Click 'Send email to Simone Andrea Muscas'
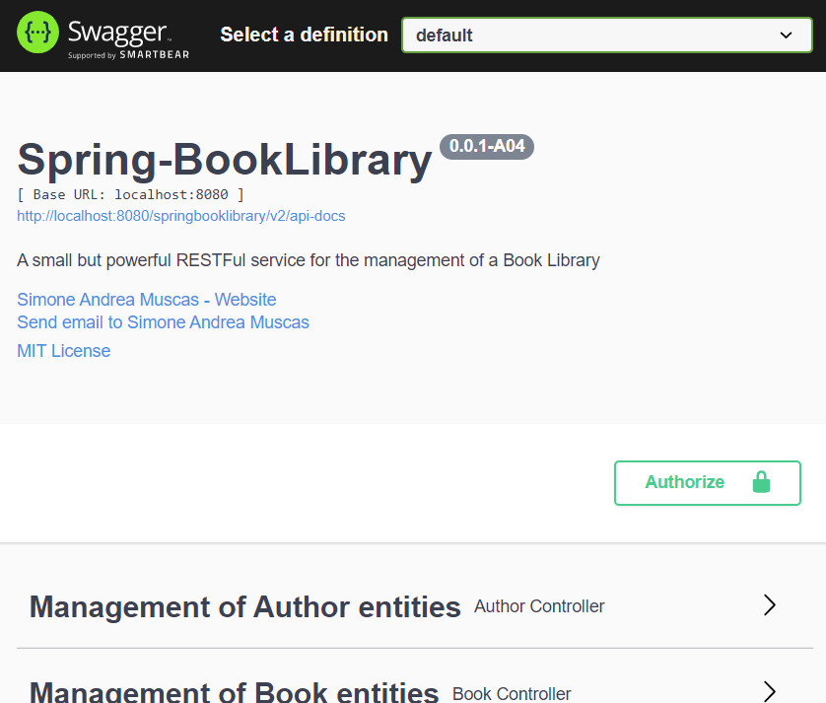This screenshot has height=703, width=826. (x=163, y=322)
